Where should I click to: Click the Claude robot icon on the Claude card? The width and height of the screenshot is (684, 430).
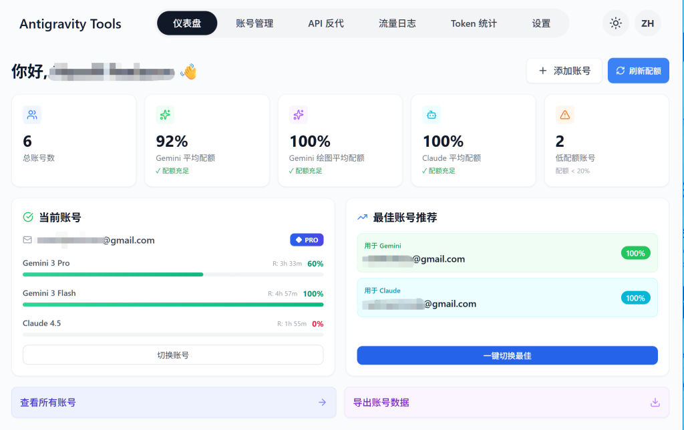pyautogui.click(x=431, y=115)
